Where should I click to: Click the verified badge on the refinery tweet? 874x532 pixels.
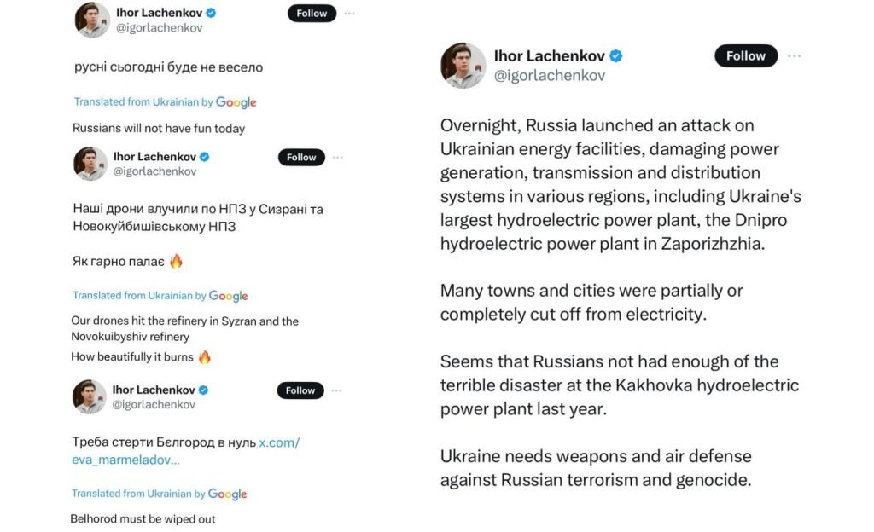[205, 157]
